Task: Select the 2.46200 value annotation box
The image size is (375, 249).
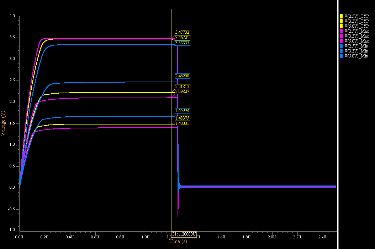Action: pos(182,76)
